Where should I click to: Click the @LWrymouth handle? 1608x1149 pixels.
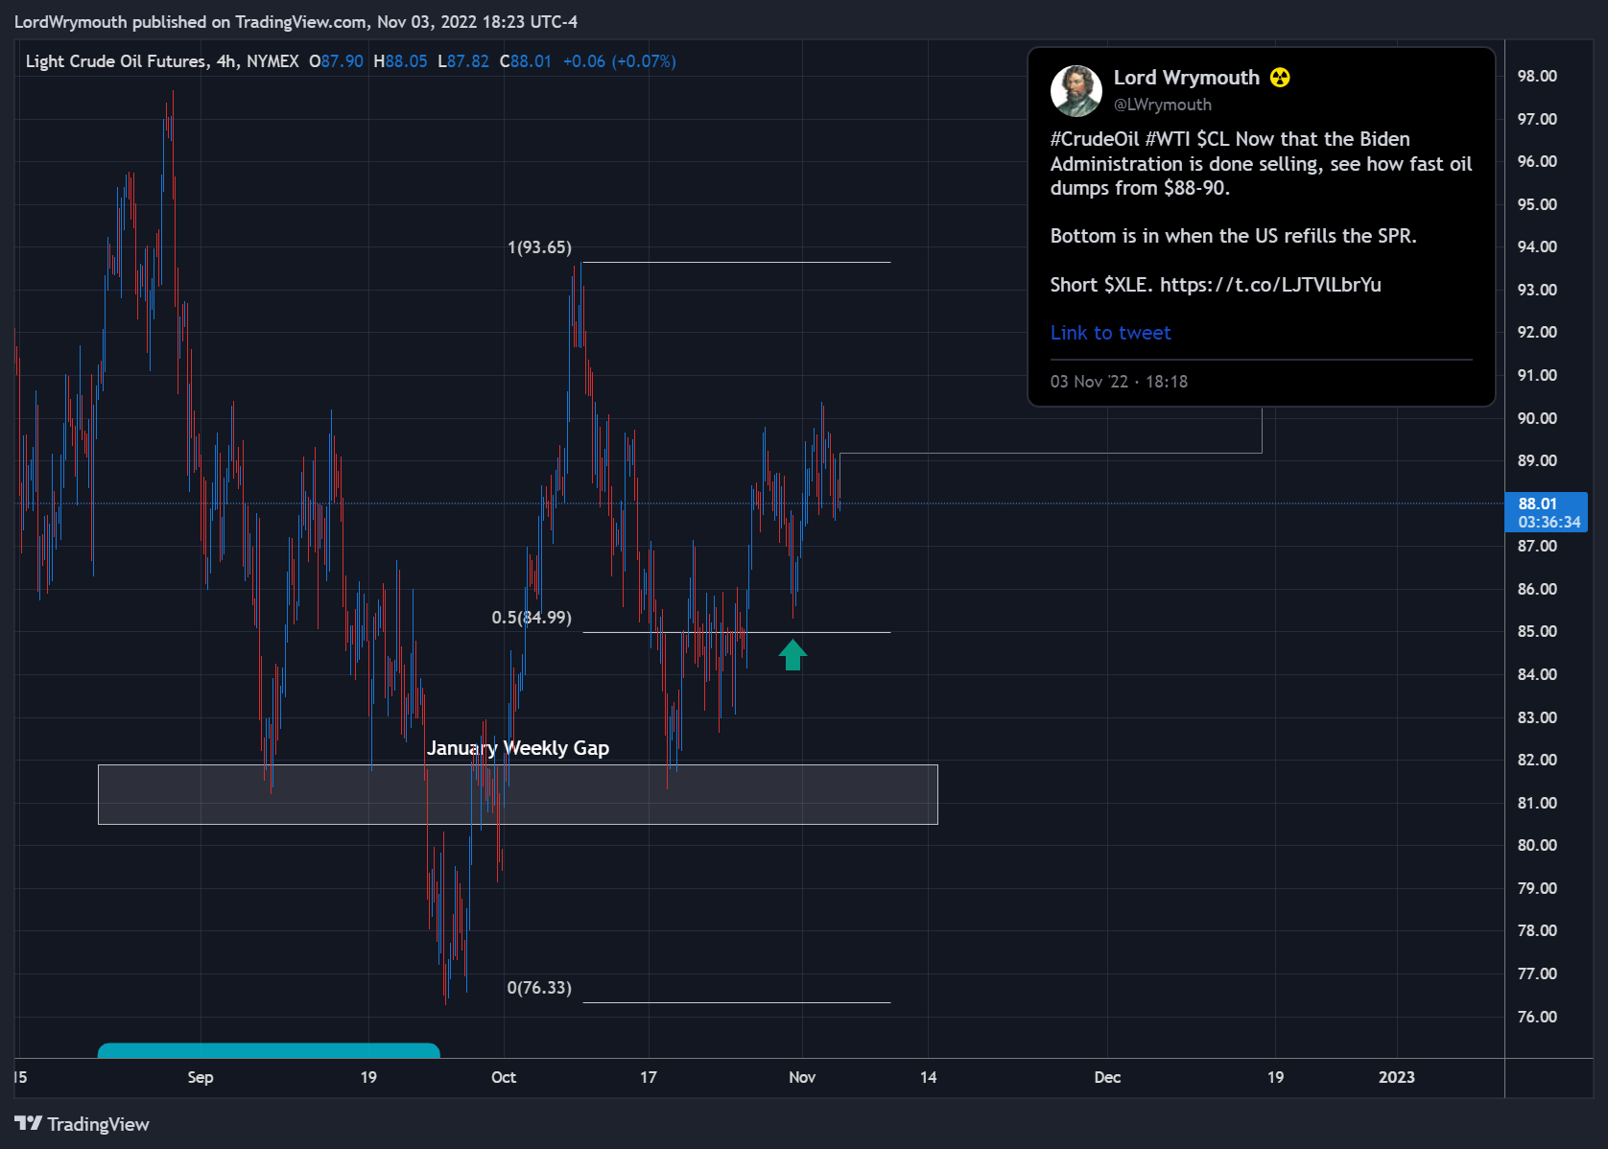pos(1162,105)
